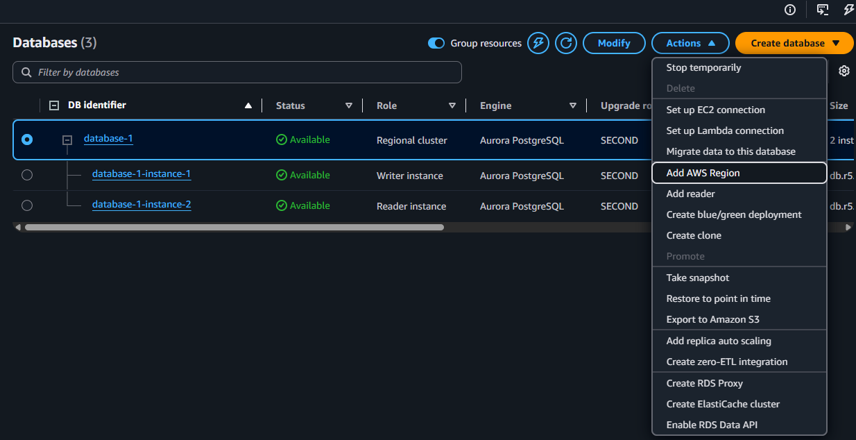The width and height of the screenshot is (856, 440).
Task: Click the Available check icon for database-1-instance-2
Action: coord(281,205)
